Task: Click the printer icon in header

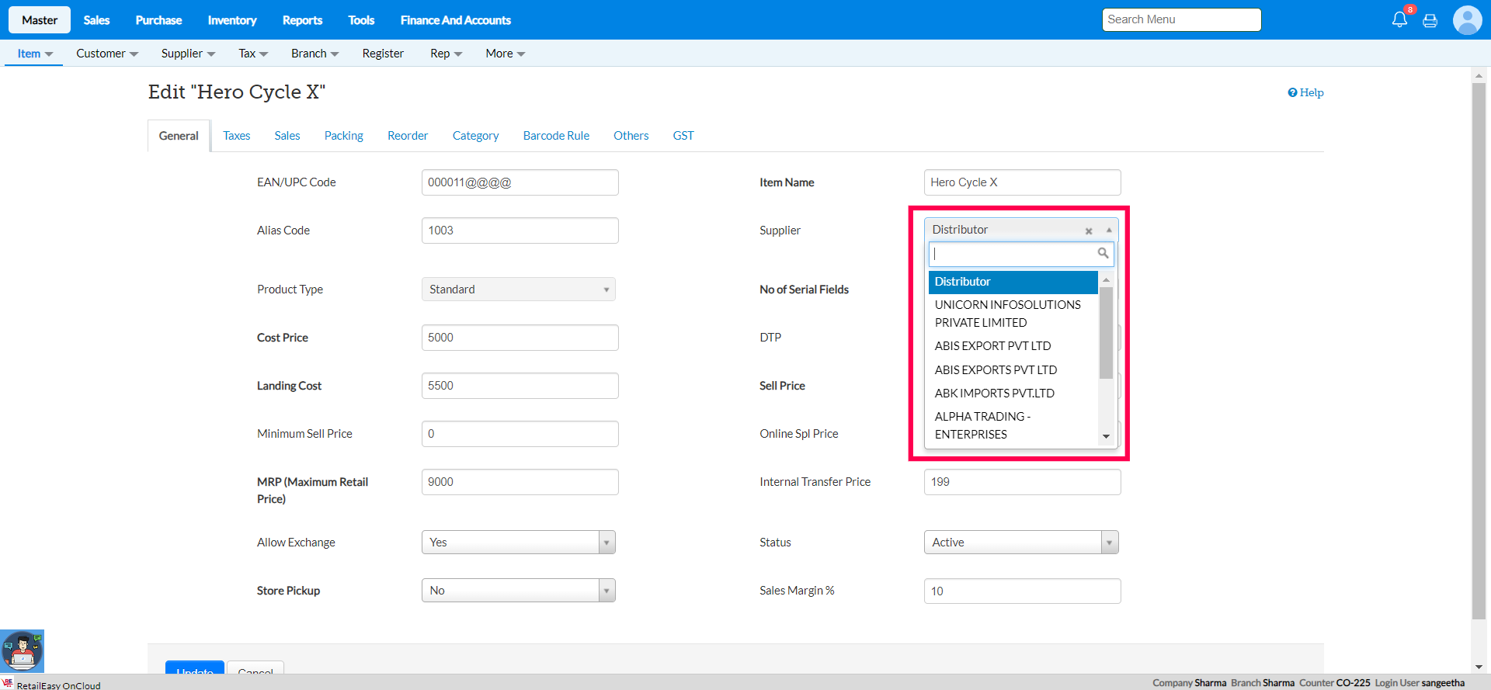Action: click(x=1430, y=21)
